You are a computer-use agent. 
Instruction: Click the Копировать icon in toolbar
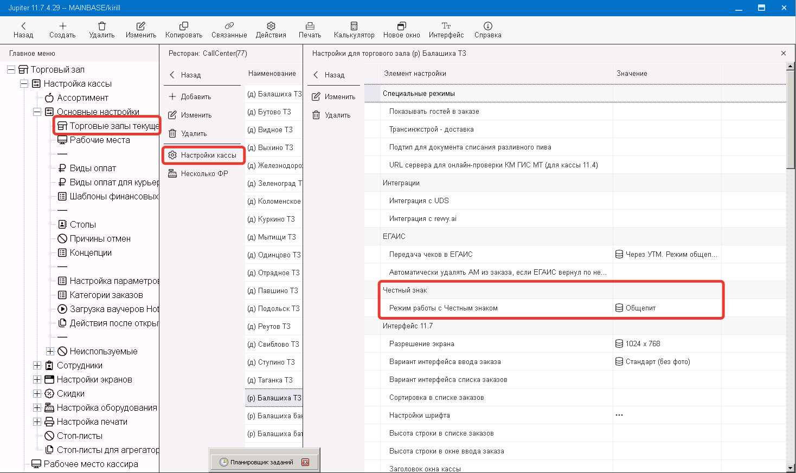click(x=184, y=25)
